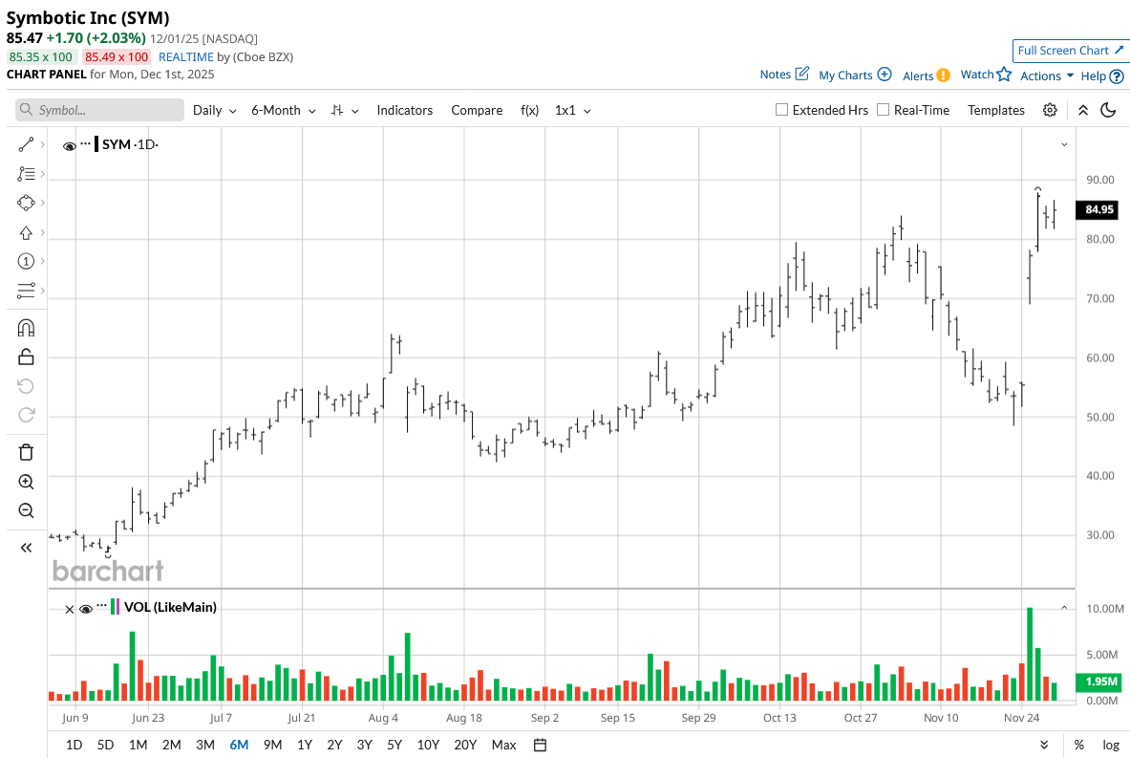The image size is (1130, 758).
Task: Select the 5Y time range
Action: [x=394, y=745]
